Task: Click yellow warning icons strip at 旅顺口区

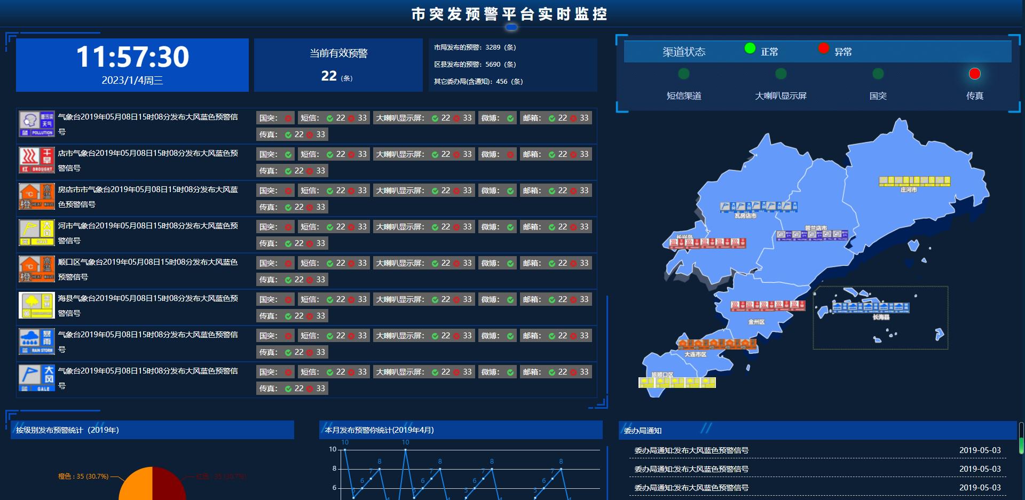Action: tap(677, 383)
